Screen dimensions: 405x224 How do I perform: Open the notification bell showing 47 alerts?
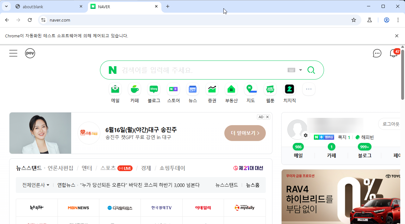point(393,53)
